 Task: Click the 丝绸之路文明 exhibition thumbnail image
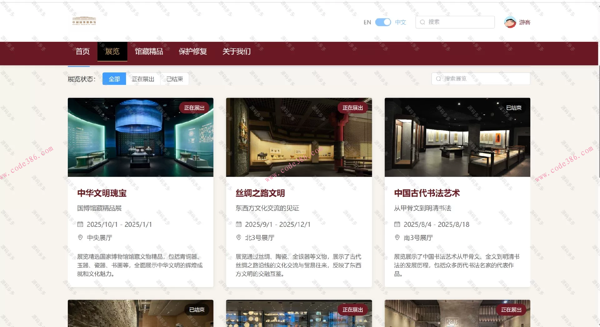click(x=299, y=137)
